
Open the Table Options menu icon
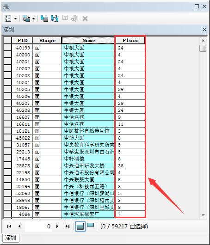[x=8, y=18]
